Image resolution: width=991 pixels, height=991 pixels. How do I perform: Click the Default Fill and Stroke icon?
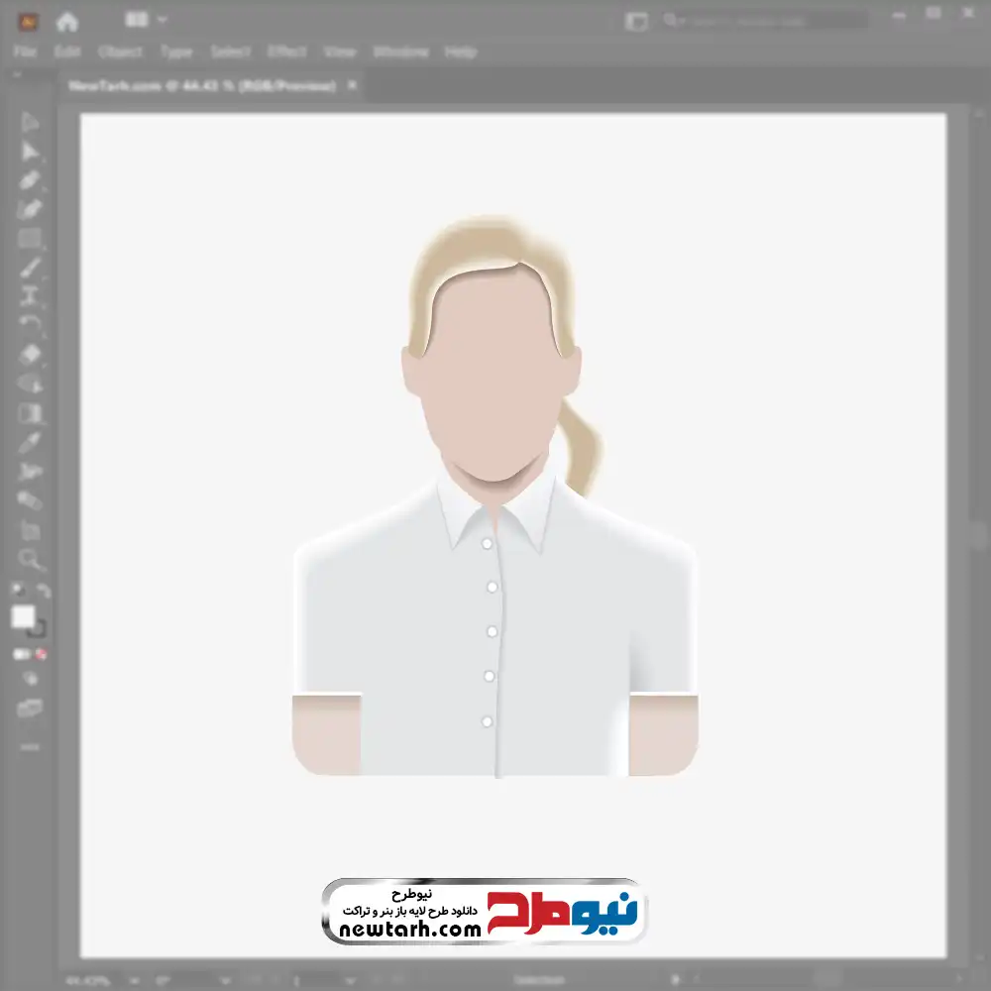[18, 589]
